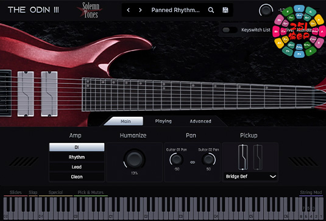Viewport: 326px width, 221px height.
Task: Click the 50 pan value for Guitar 02
Action: click(x=208, y=169)
